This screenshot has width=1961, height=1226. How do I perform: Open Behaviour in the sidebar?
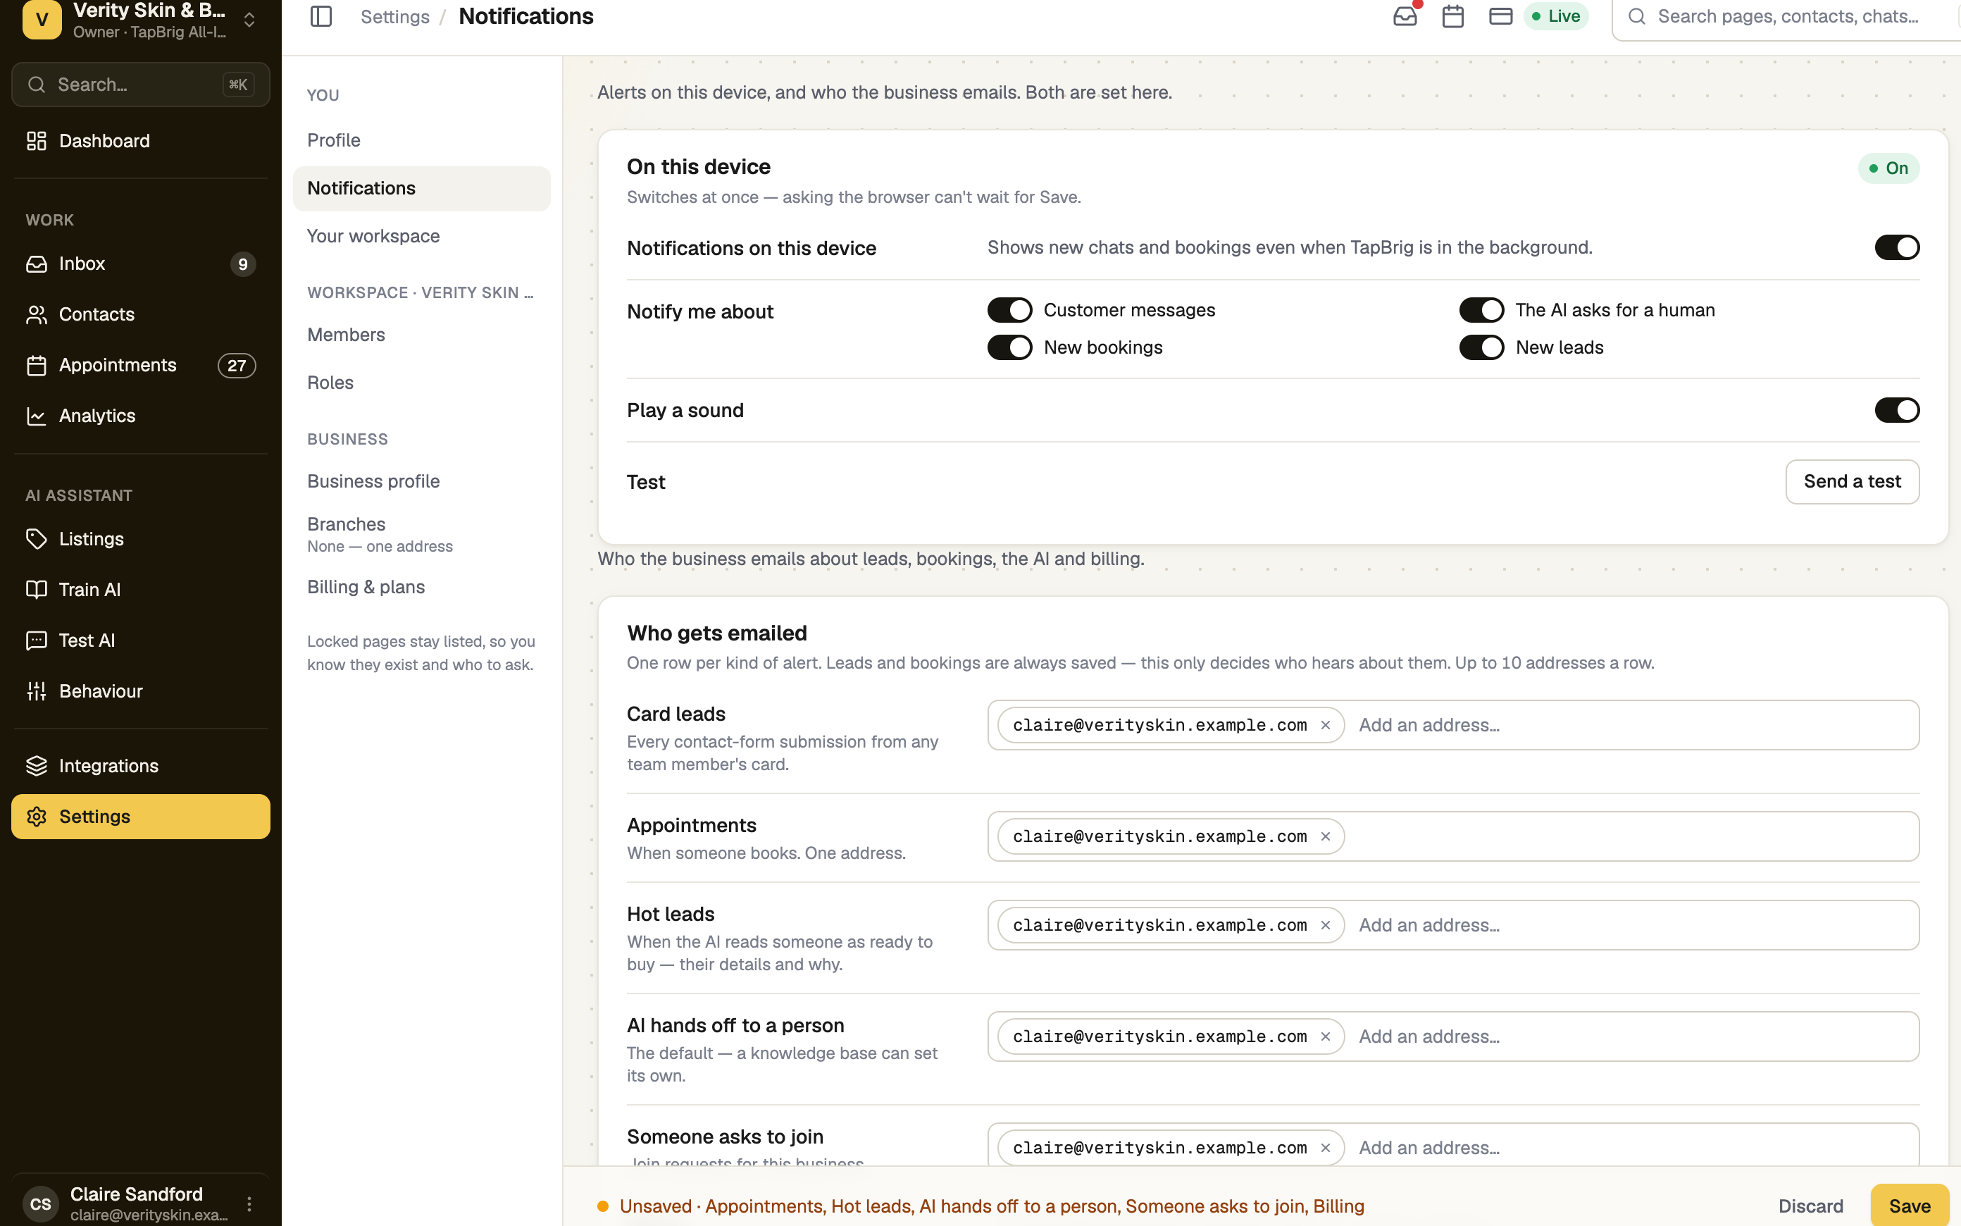(x=140, y=691)
